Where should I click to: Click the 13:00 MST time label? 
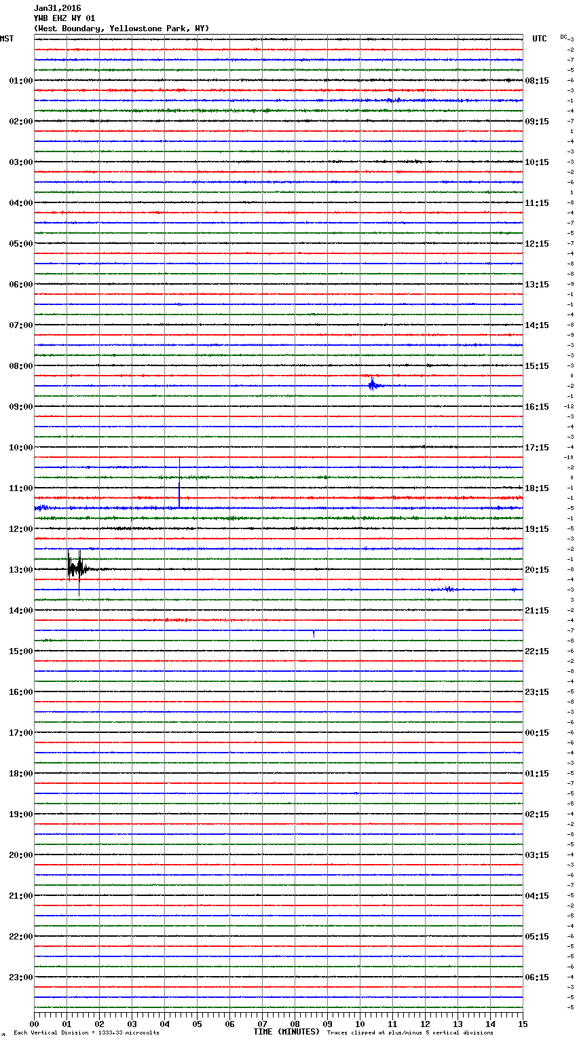(21, 570)
